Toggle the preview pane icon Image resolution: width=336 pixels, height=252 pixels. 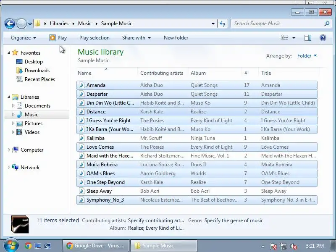[308, 38]
